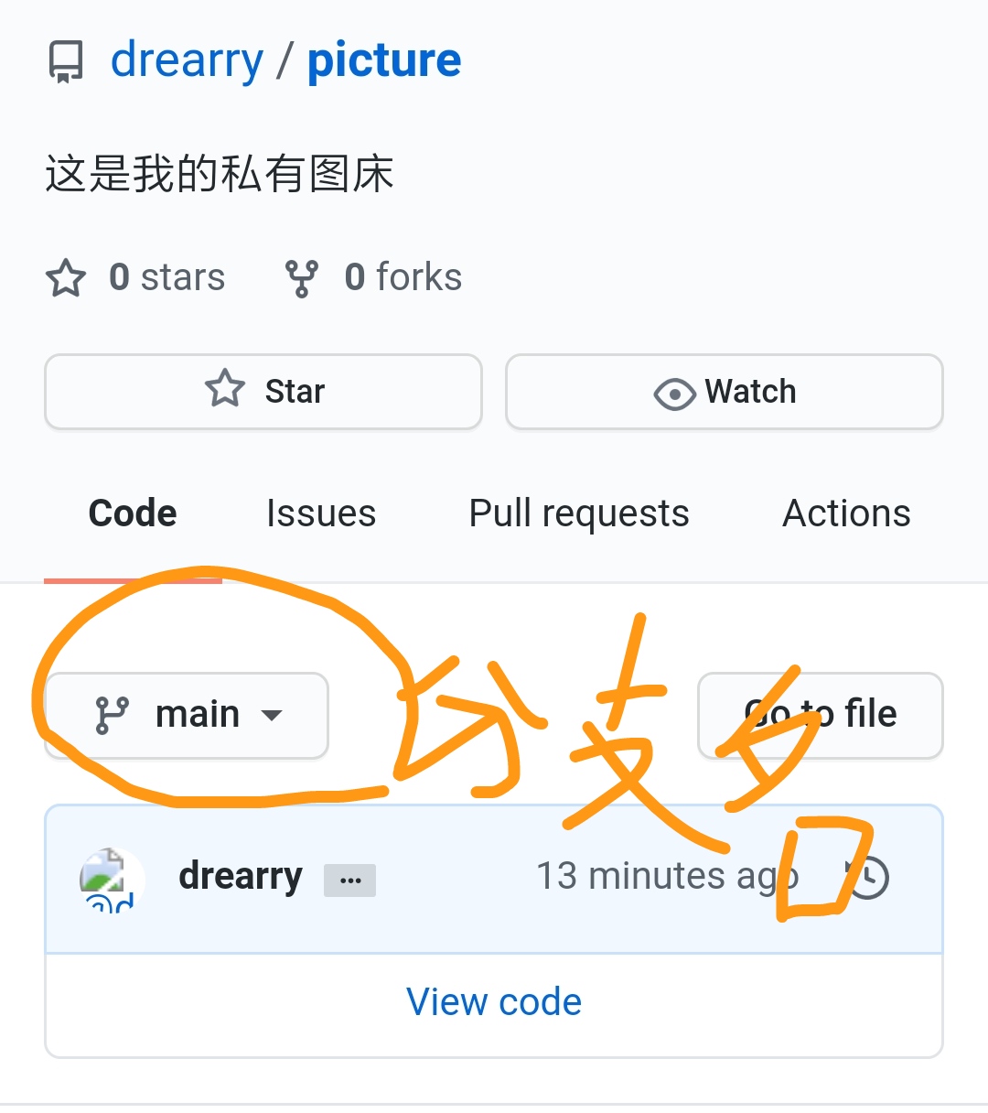Switch to the Issues tab
Image resolution: width=988 pixels, height=1113 pixels.
click(x=321, y=513)
